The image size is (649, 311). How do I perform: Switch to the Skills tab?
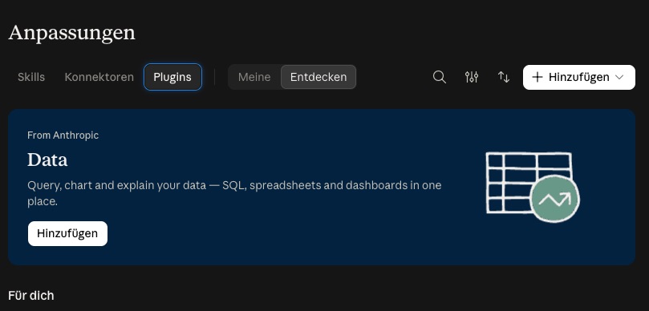[x=31, y=77]
